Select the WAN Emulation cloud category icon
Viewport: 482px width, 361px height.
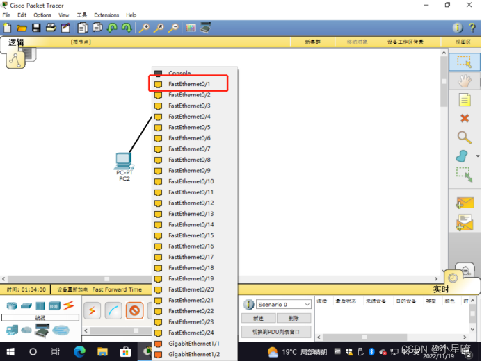point(26,330)
